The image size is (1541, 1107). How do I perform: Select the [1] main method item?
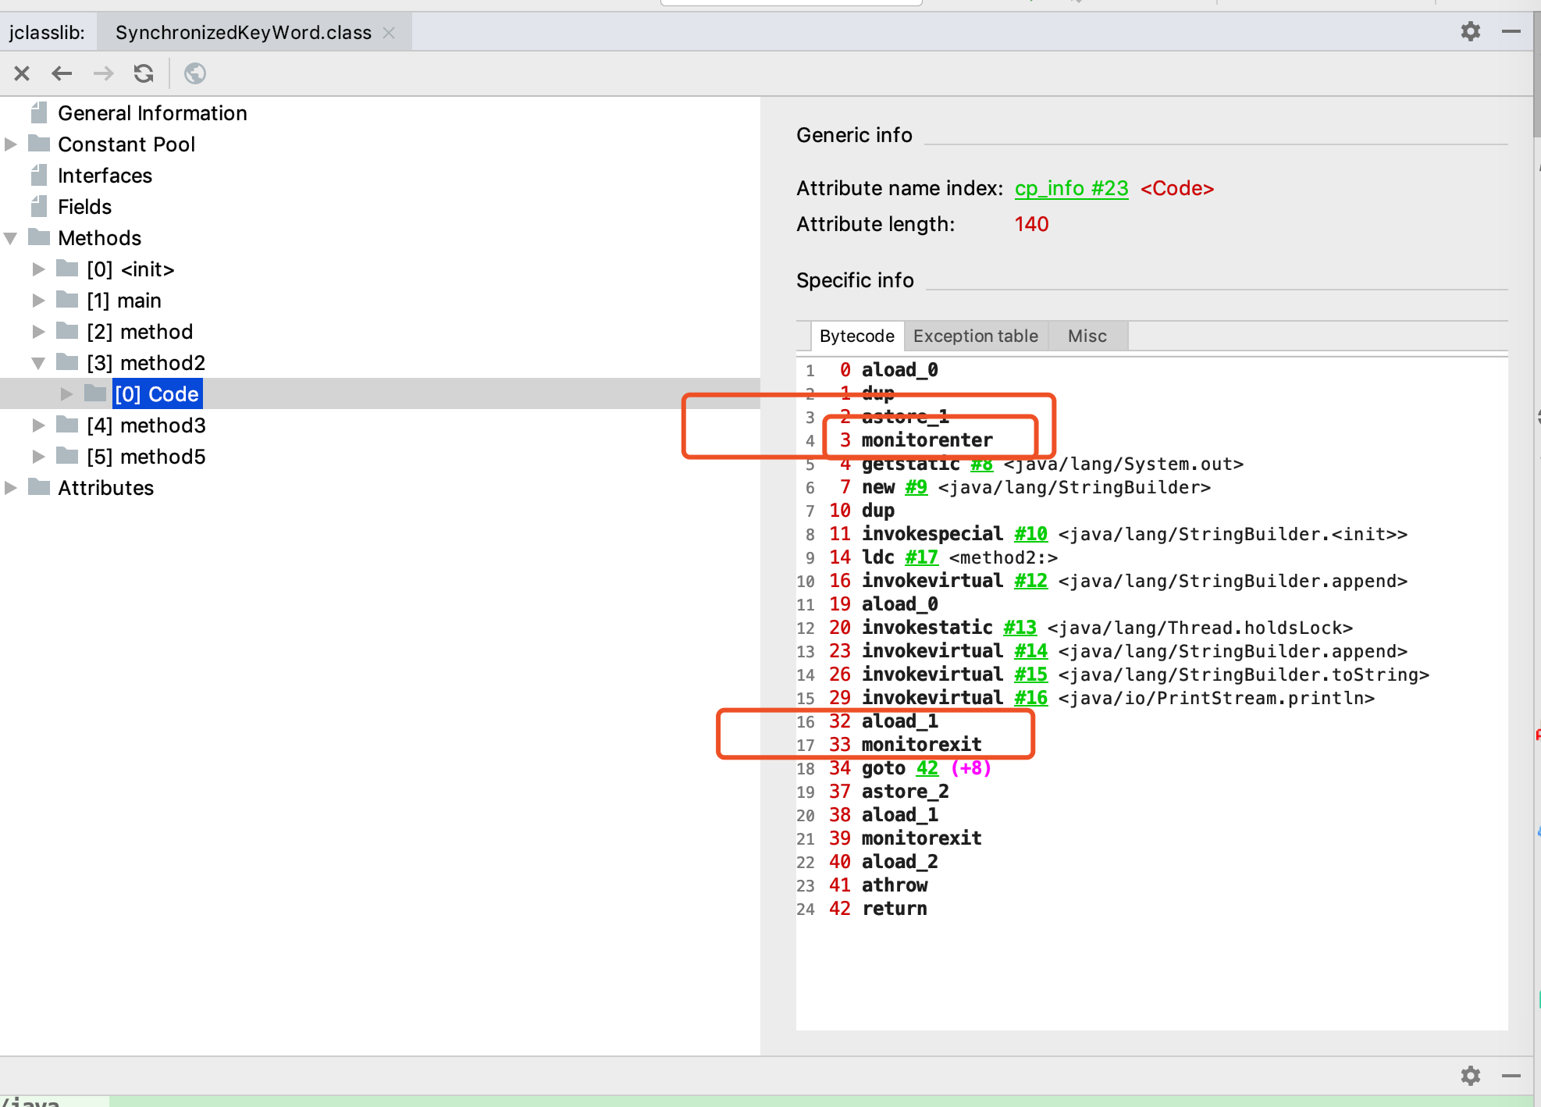[124, 301]
